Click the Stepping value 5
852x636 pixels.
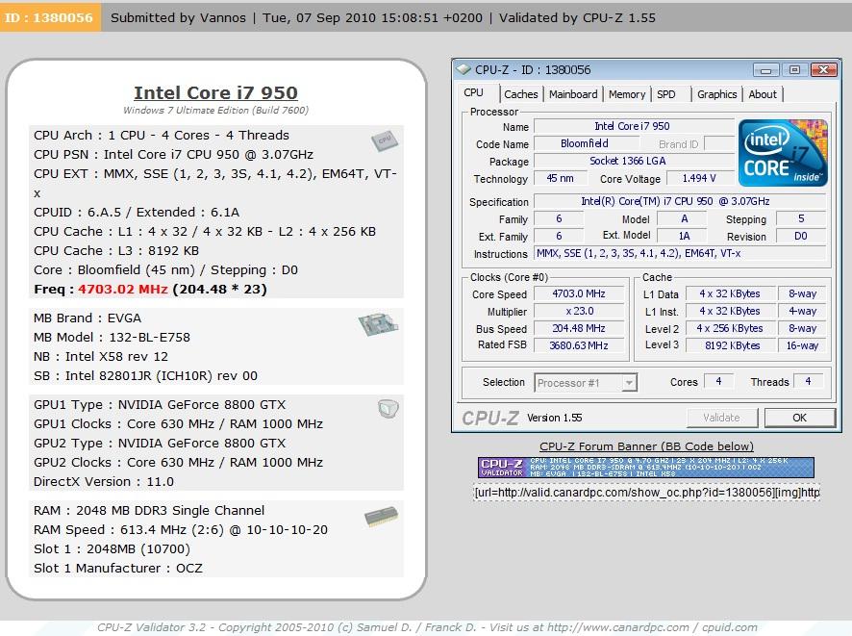801,218
